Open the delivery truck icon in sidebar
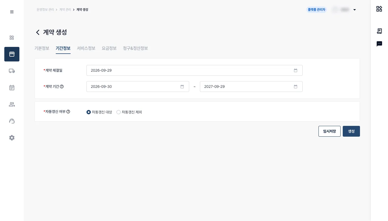 [12, 71]
